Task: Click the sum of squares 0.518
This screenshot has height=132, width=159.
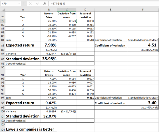Action: [85, 40]
